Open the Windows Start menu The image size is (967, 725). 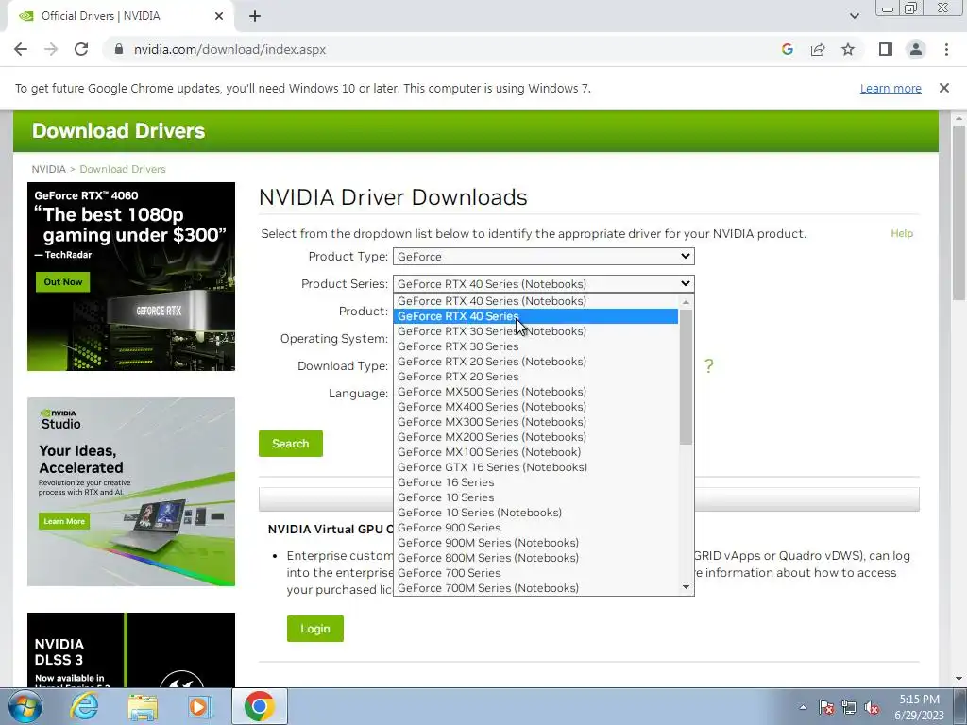pos(25,706)
